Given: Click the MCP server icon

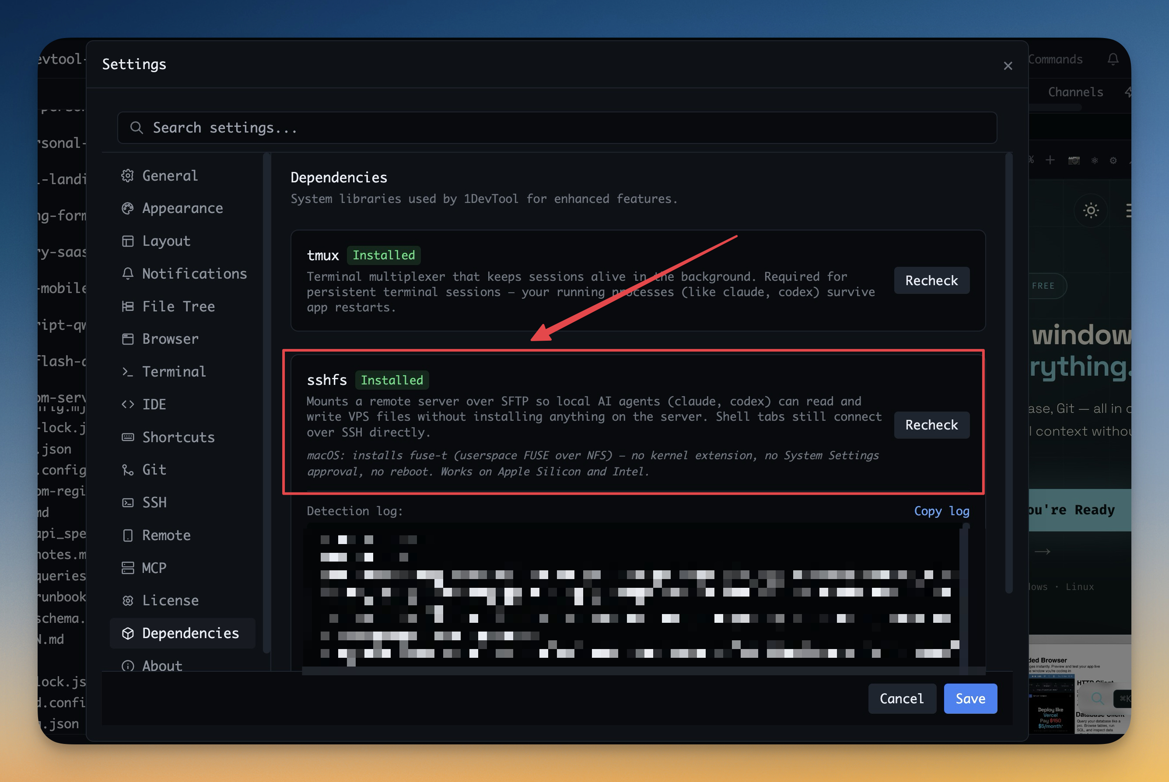Looking at the screenshot, I should pos(128,568).
